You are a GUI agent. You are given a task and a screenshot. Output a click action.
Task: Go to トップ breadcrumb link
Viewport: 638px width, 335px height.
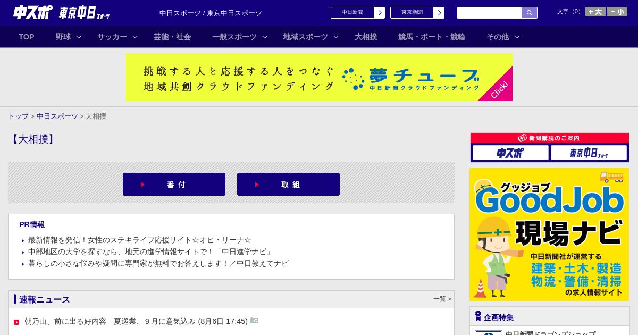tap(18, 116)
